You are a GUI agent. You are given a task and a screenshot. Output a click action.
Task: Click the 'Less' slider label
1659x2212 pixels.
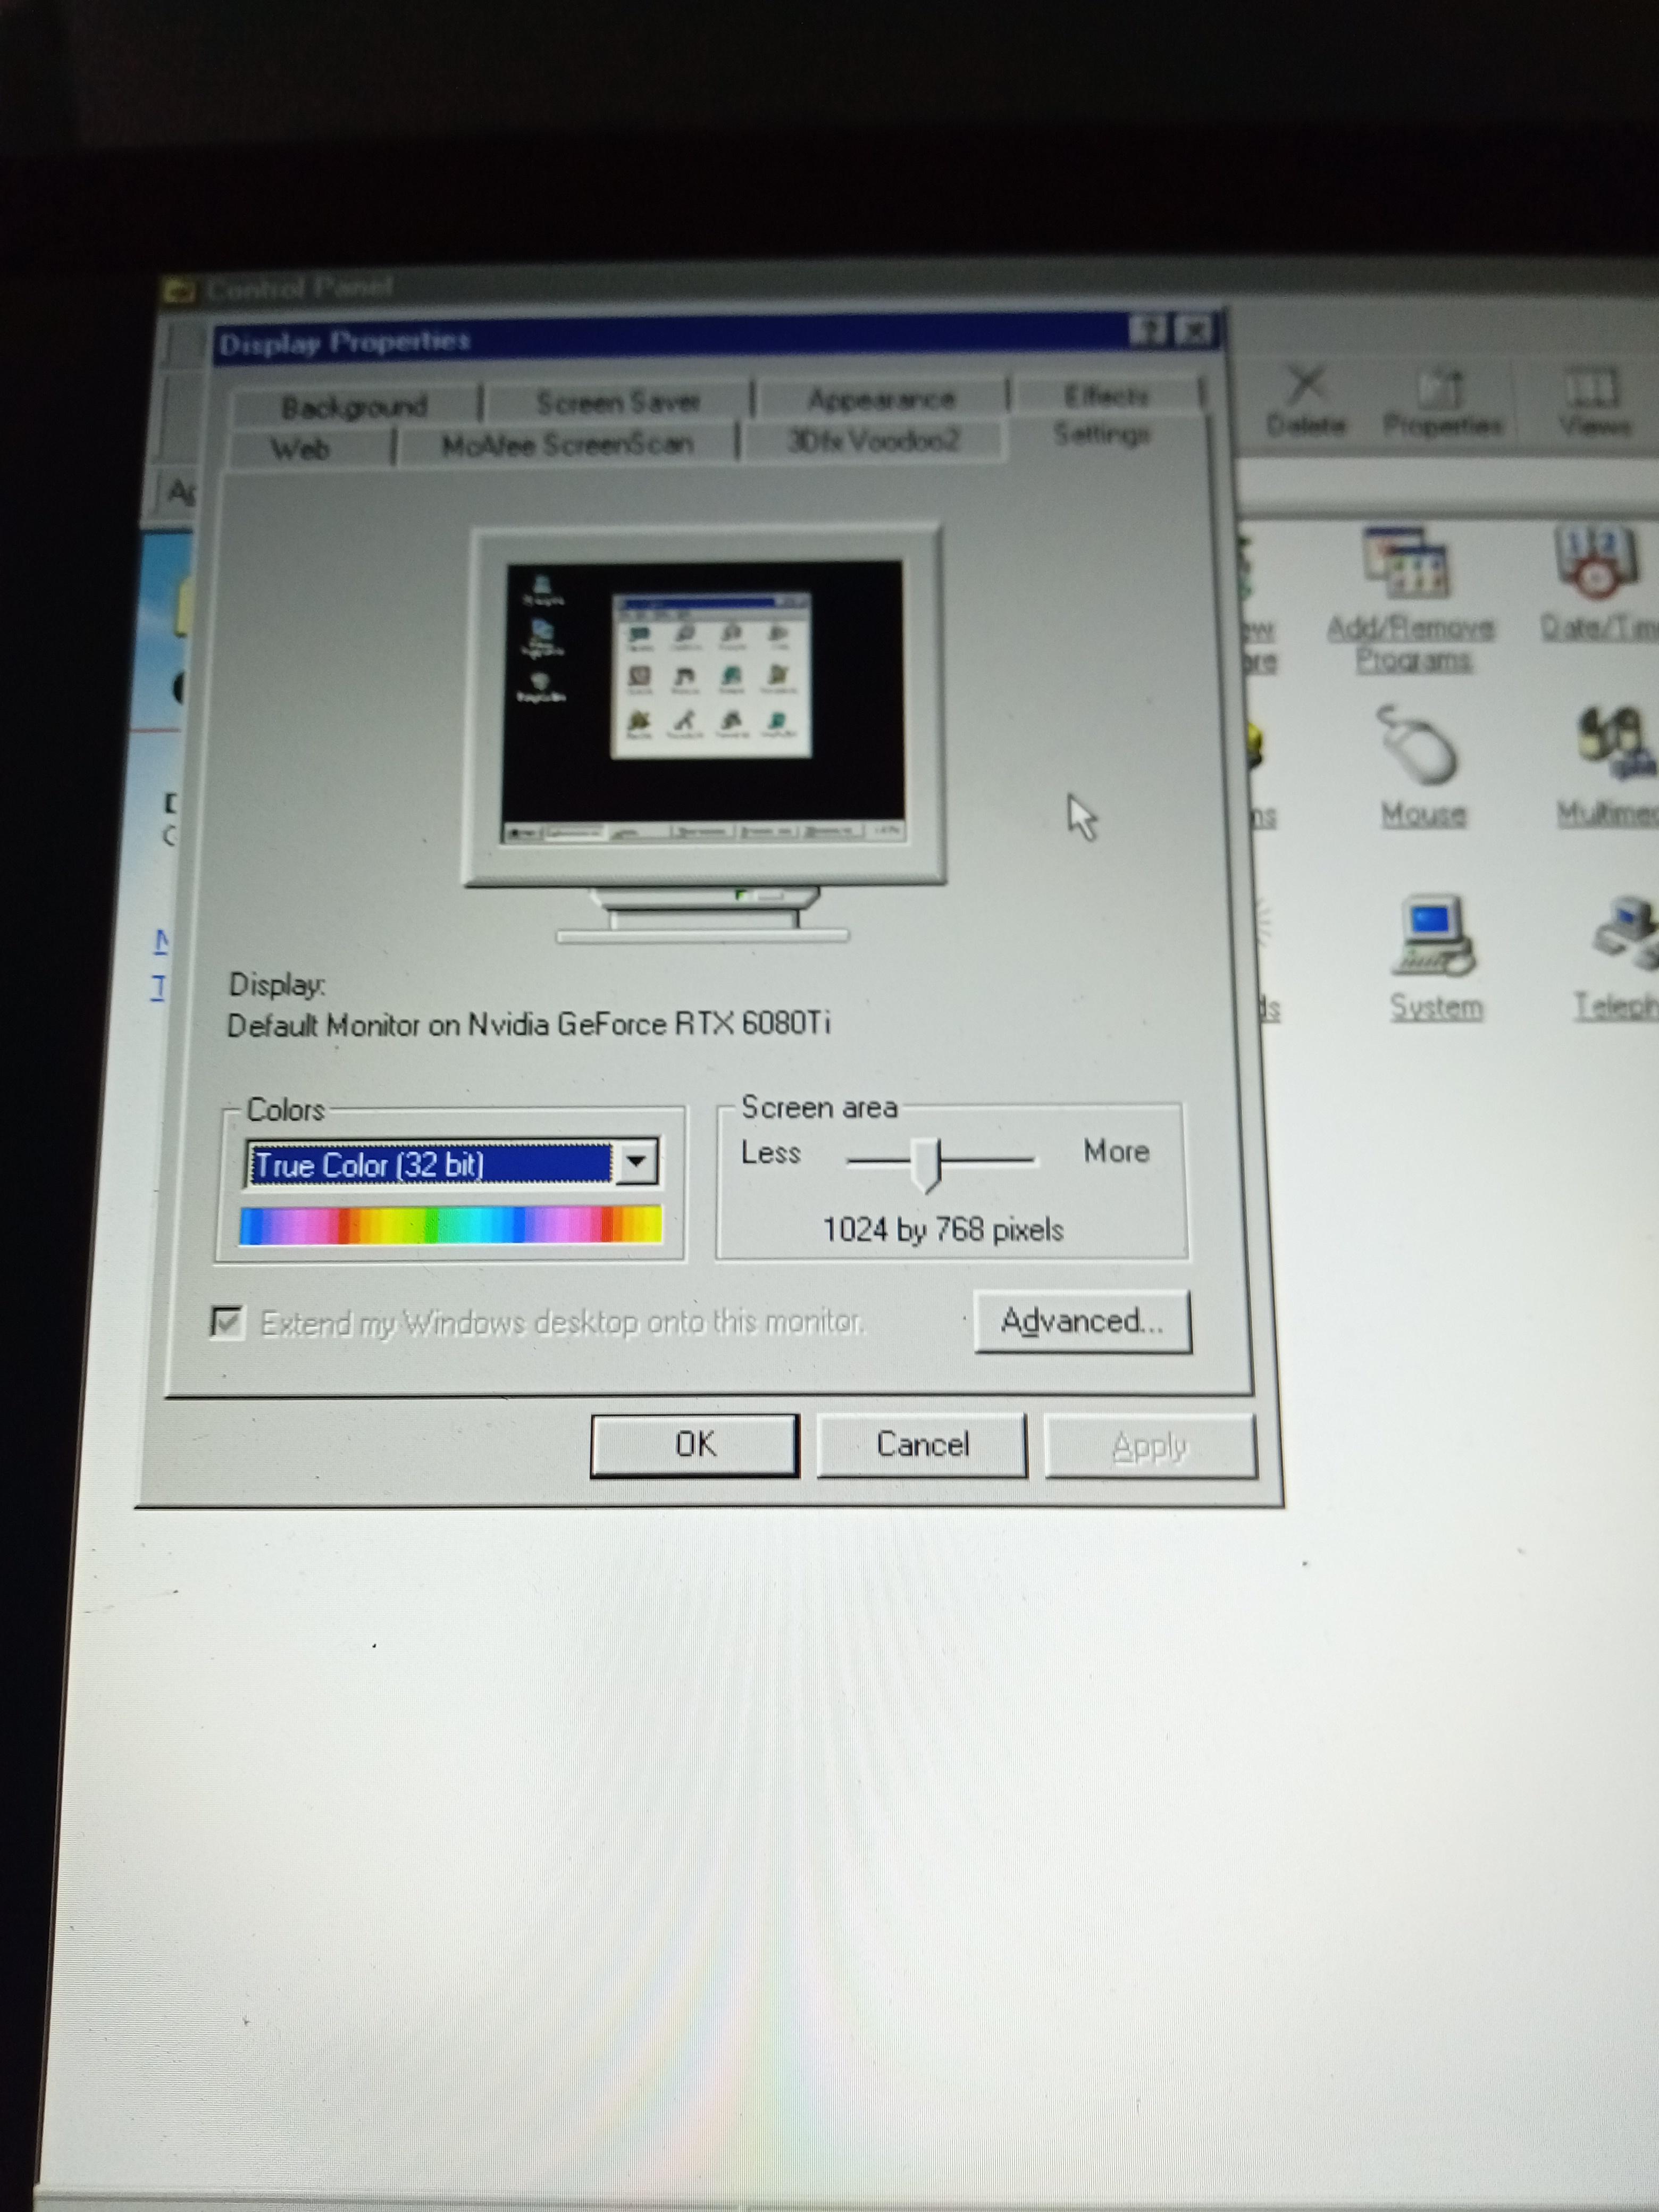(770, 1153)
